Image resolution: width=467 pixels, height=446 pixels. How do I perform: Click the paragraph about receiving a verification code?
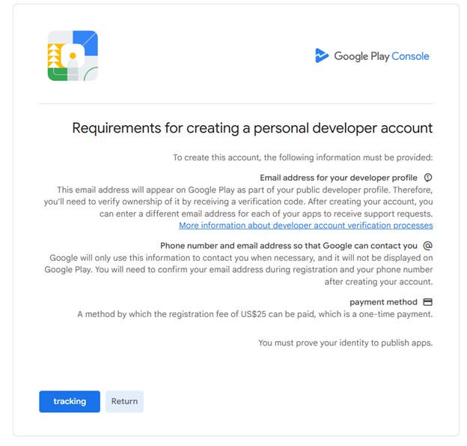(x=245, y=202)
